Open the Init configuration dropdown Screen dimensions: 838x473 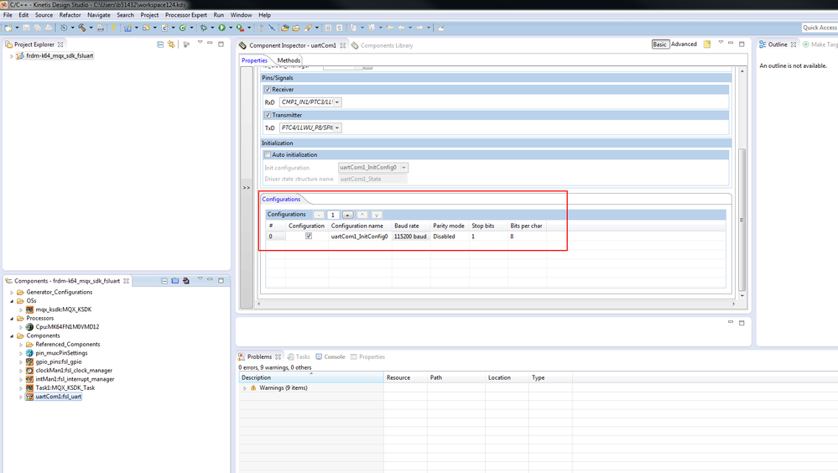click(404, 167)
